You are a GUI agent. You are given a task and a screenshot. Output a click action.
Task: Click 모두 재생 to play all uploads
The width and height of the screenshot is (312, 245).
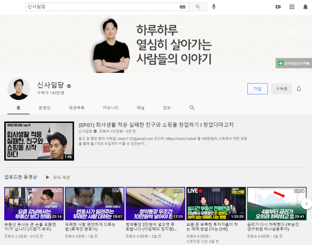61,177
